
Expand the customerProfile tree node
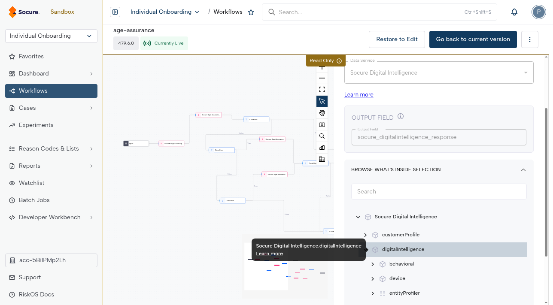[365, 235]
